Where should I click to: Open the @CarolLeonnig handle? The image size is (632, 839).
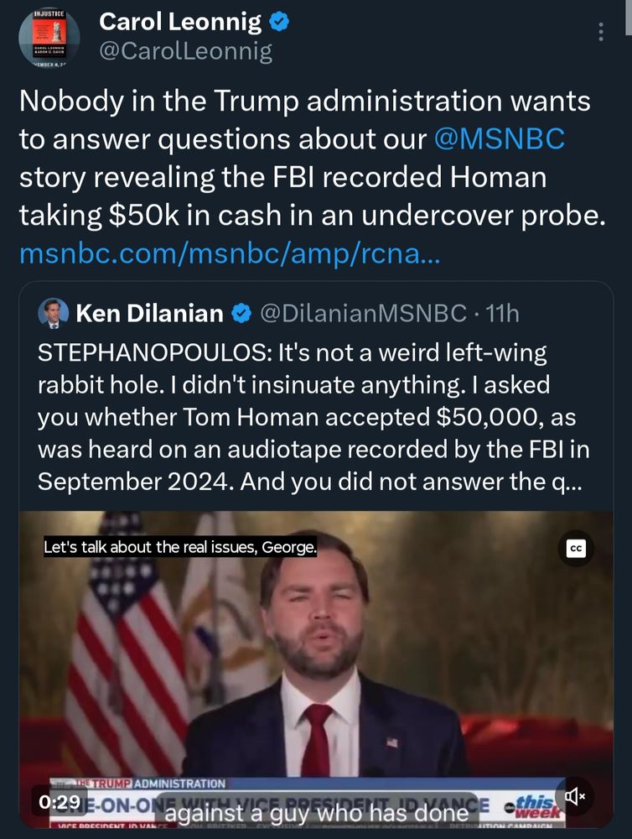pyautogui.click(x=185, y=51)
